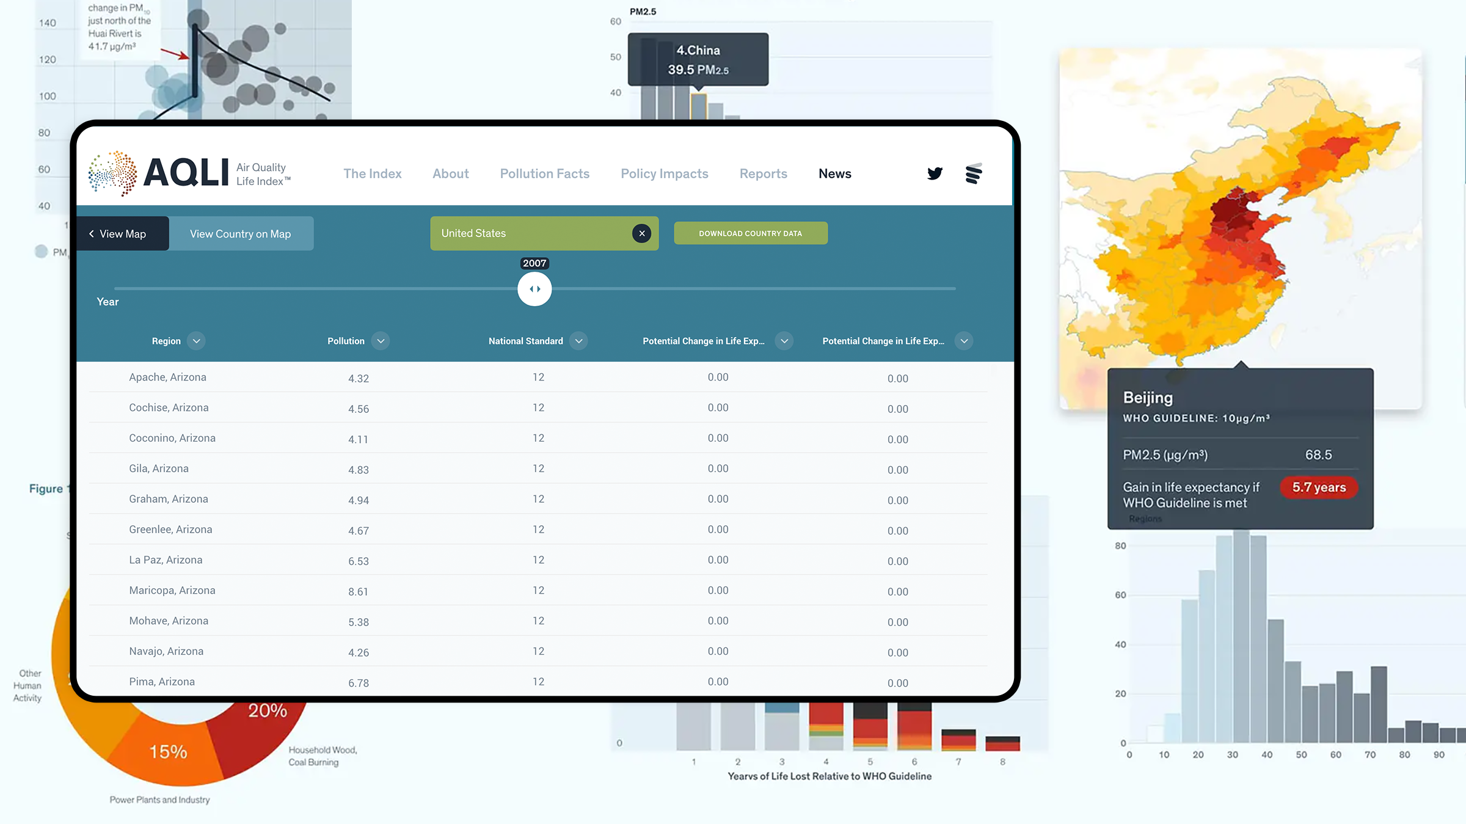Go to Policy Impacts page
Viewport: 1466px width, 824px height.
pyautogui.click(x=665, y=173)
